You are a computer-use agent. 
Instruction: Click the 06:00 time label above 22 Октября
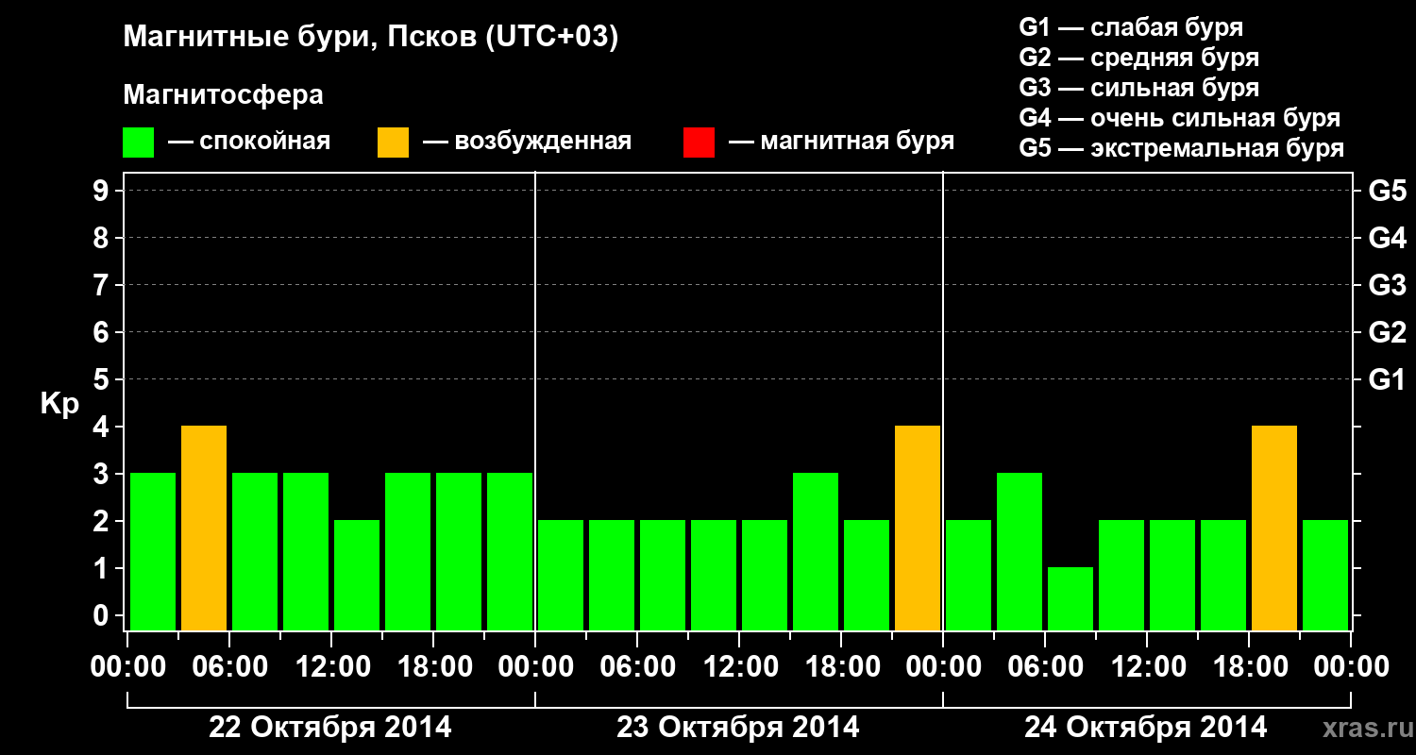(228, 667)
